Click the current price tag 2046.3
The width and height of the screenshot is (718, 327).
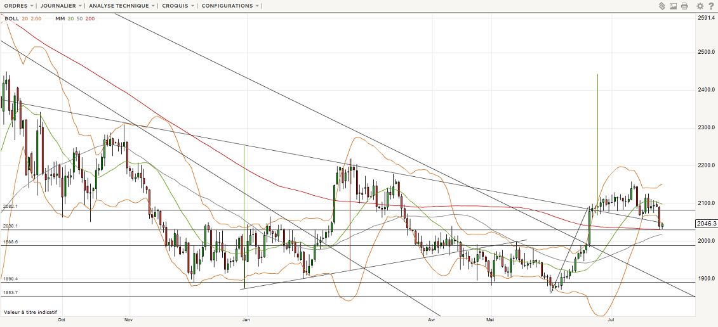pyautogui.click(x=706, y=224)
